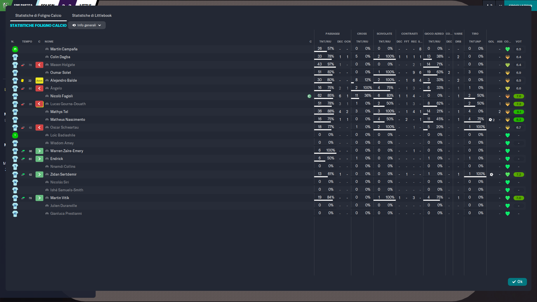Click Oumar Solet's orange condition heart icon
Viewport: 537px width, 302px height.
[508, 73]
